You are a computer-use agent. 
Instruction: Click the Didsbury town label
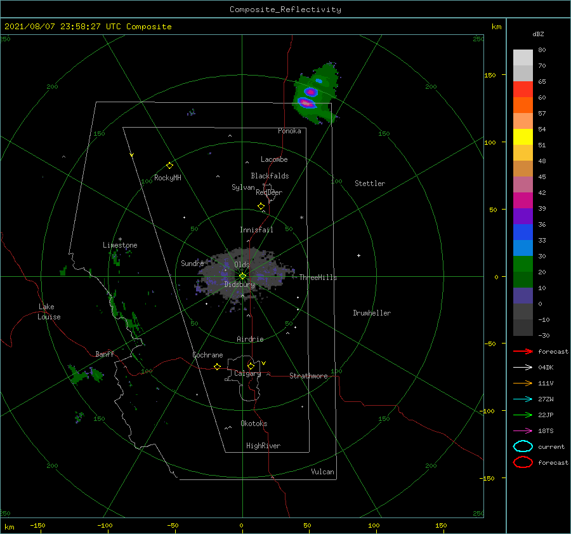coord(239,284)
